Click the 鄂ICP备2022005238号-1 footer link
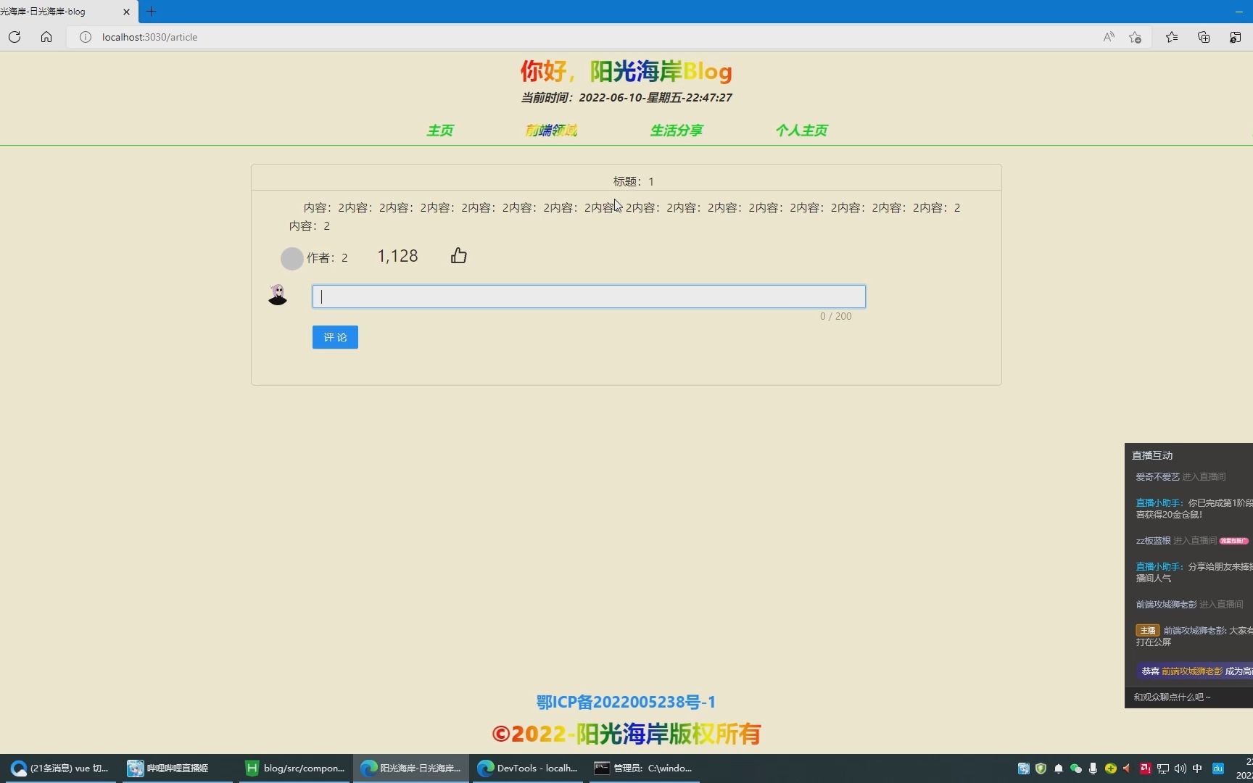Screen dimensions: 1253x783 point(625,702)
